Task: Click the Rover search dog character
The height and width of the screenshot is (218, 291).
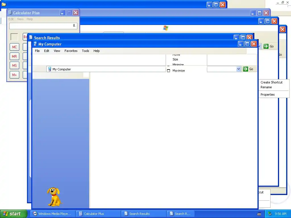Action: point(54,197)
